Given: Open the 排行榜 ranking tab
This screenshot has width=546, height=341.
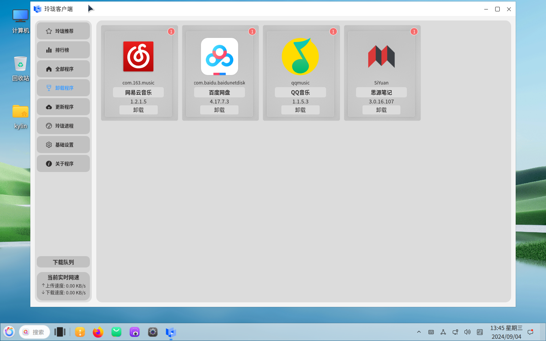Looking at the screenshot, I should click(63, 50).
